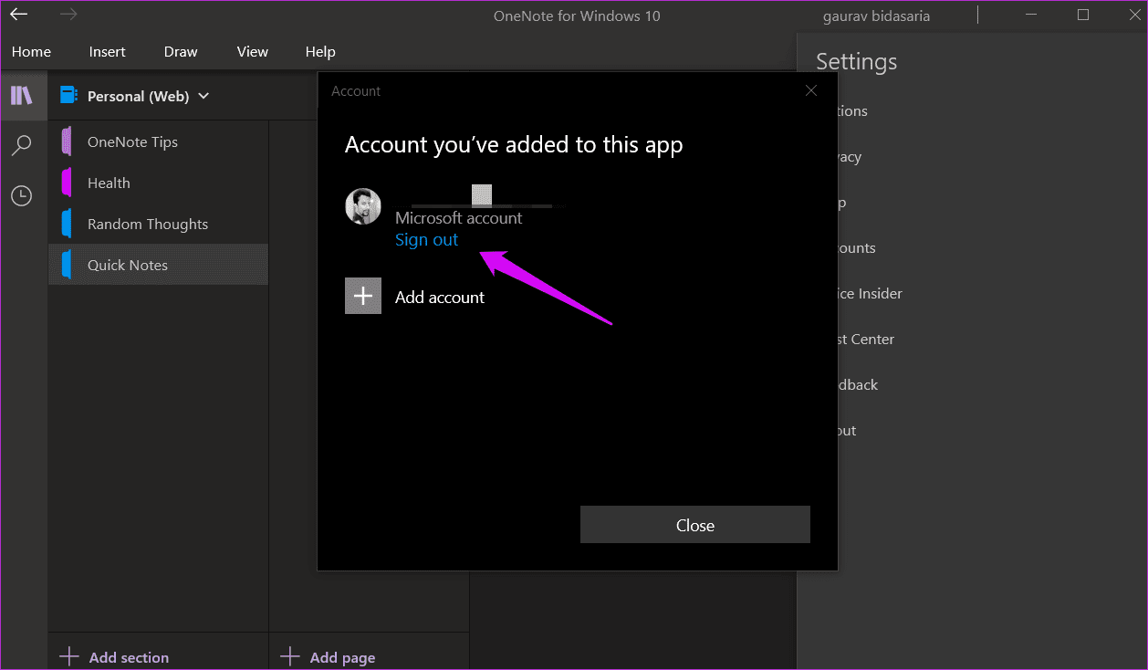The width and height of the screenshot is (1148, 670).
Task: Click the account profile picture
Action: coord(363,206)
